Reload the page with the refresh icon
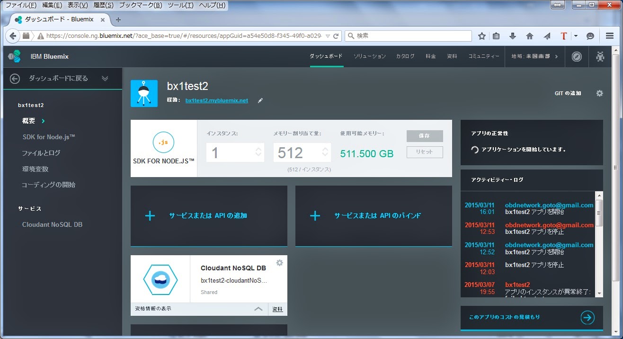 (336, 36)
